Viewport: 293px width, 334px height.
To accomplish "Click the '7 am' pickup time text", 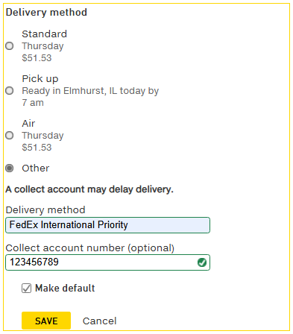I will pos(33,103).
